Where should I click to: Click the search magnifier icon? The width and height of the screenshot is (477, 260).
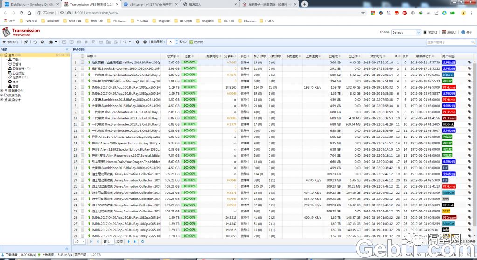point(473,42)
